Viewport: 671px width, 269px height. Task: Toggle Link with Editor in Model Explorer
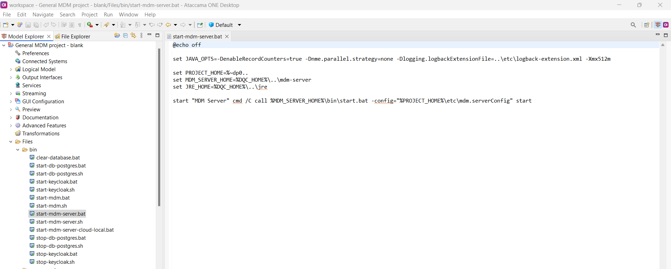(133, 36)
